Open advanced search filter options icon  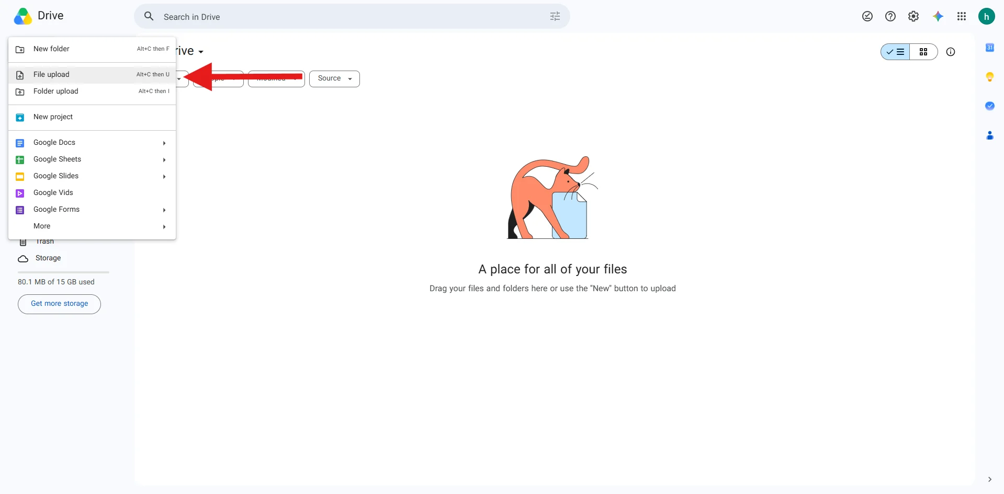coord(555,16)
